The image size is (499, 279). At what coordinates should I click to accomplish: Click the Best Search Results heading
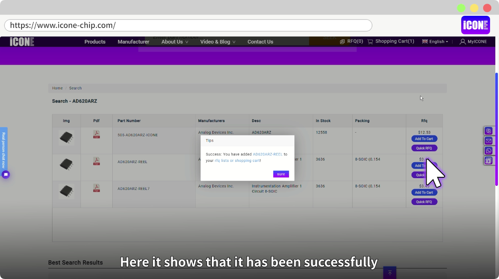[x=75, y=263]
